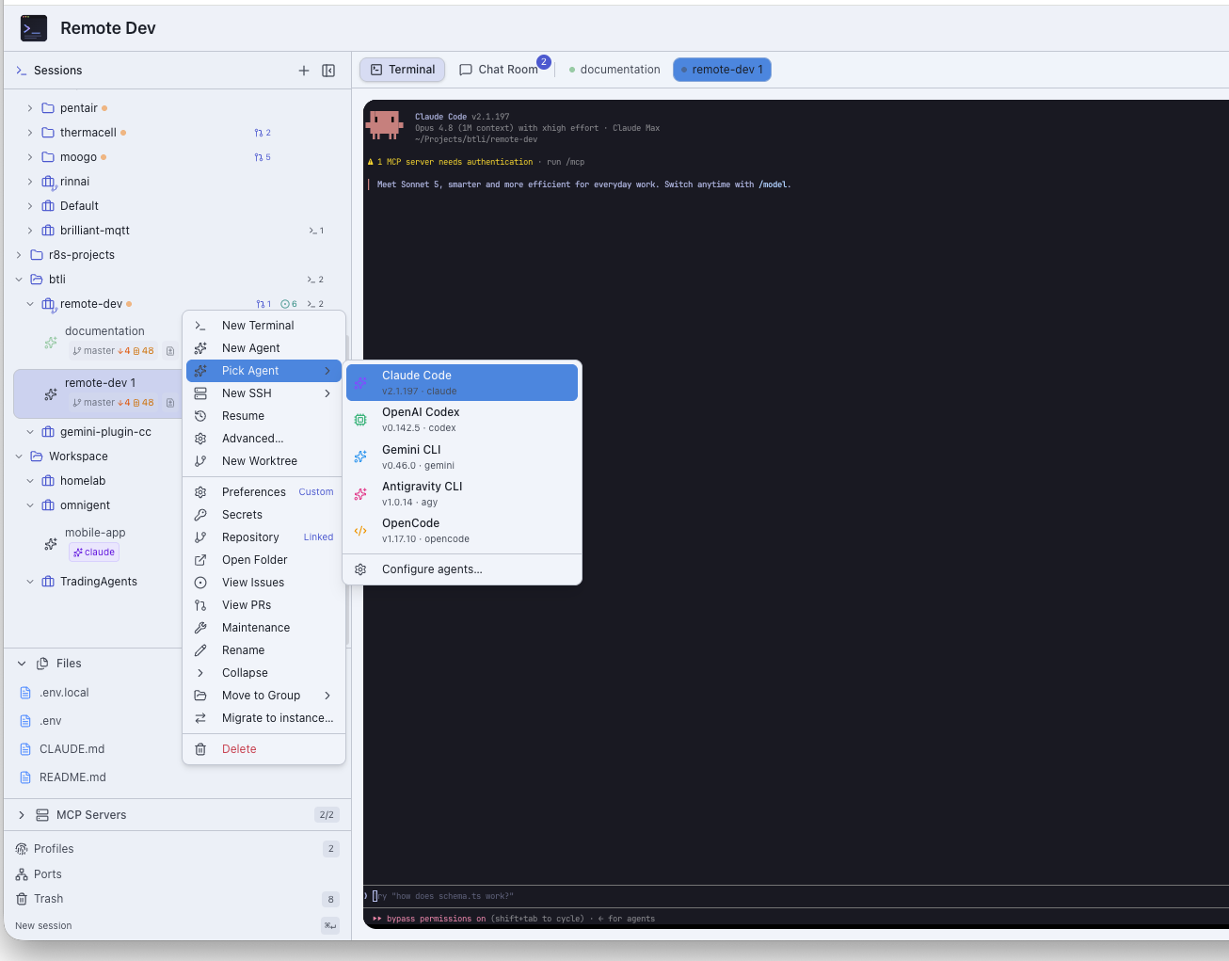Create a New Worktree

263,461
